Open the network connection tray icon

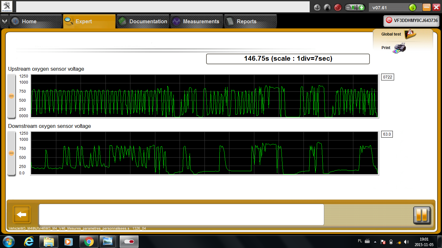point(399,242)
